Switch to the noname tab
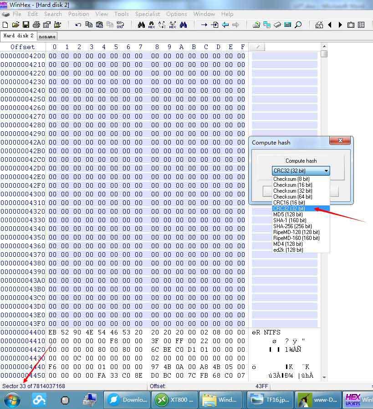This screenshot has width=373, height=409. pyautogui.click(x=47, y=36)
